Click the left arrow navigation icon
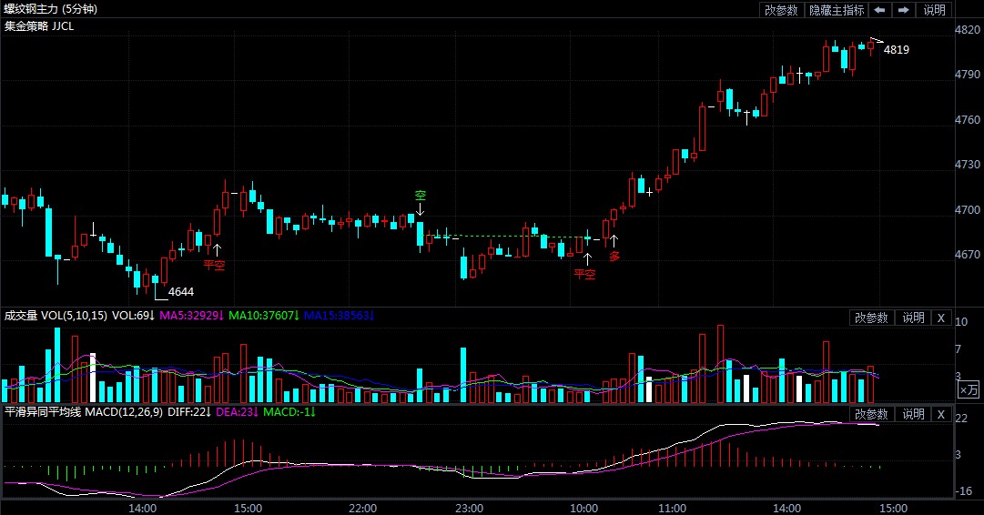984x515 pixels. [880, 9]
